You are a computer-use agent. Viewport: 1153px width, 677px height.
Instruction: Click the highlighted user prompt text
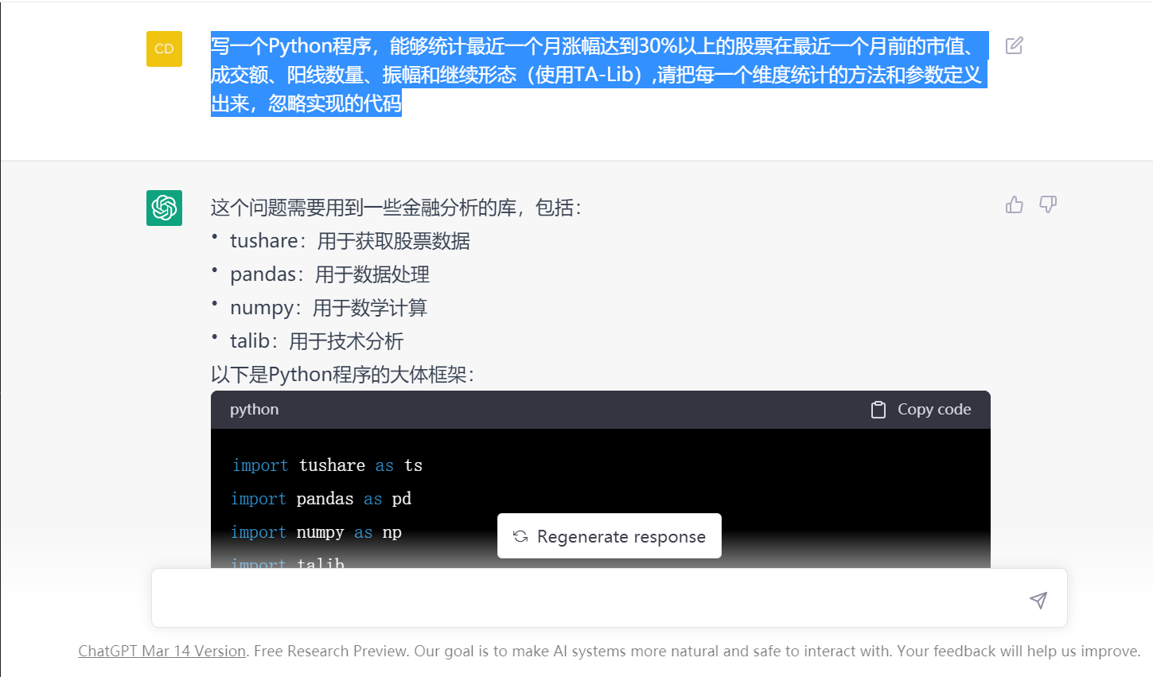(x=599, y=74)
